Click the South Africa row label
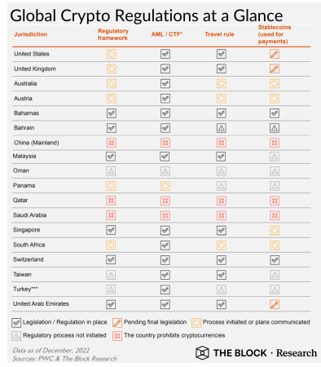 tap(29, 245)
